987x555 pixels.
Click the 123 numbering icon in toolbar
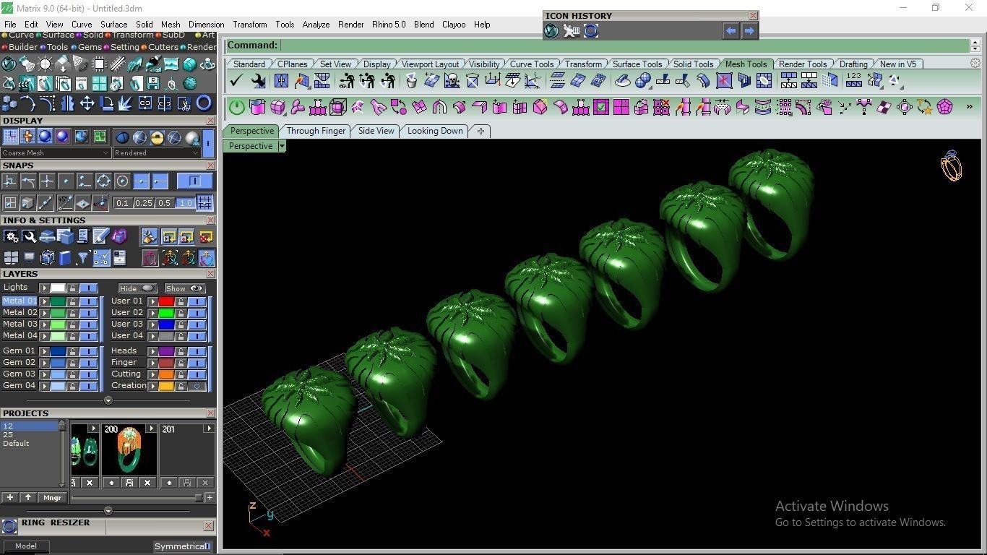pyautogui.click(x=854, y=81)
